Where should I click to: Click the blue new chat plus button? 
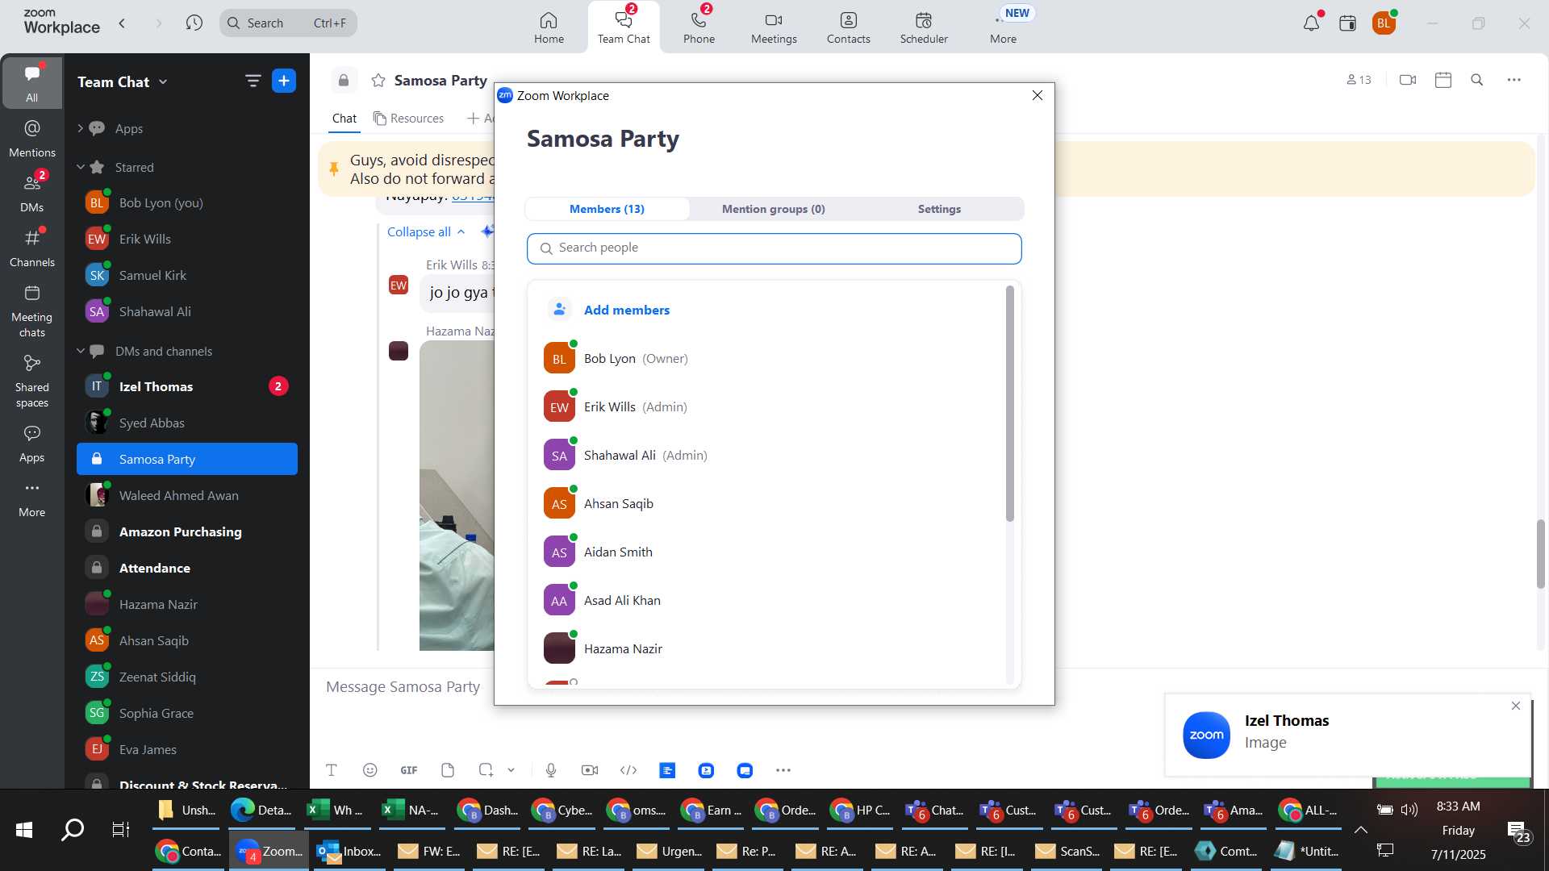284,81
